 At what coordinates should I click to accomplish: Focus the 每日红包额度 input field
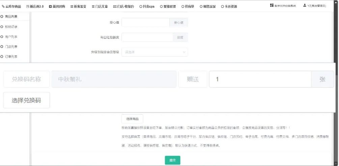click(x=147, y=37)
